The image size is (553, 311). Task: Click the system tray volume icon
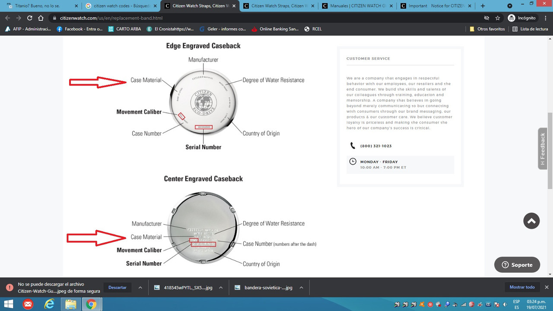[x=505, y=304]
